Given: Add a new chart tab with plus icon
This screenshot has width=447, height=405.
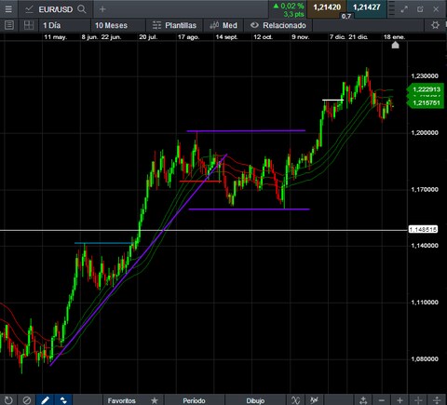Looking at the screenshot, I should point(102,9).
